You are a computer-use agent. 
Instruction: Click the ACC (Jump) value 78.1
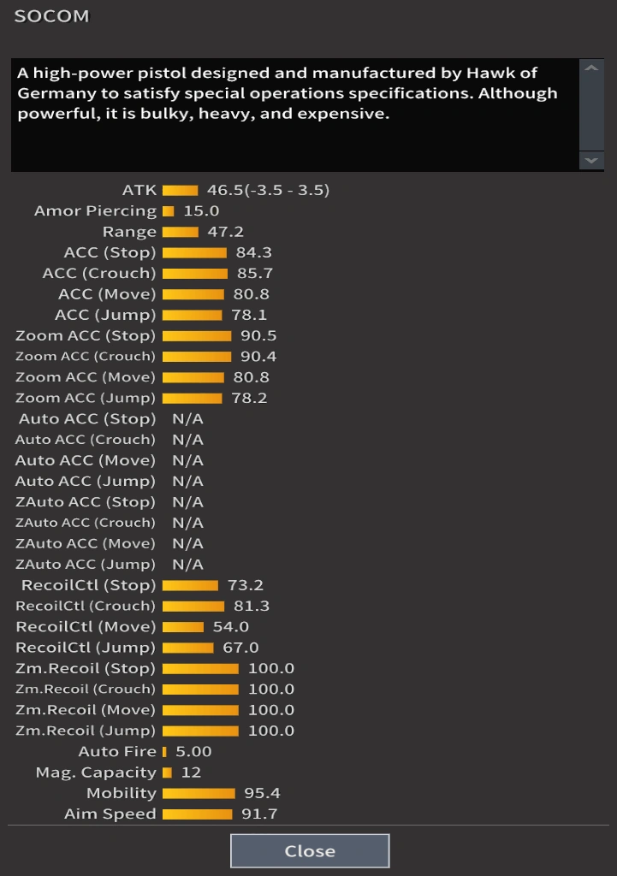click(x=249, y=315)
